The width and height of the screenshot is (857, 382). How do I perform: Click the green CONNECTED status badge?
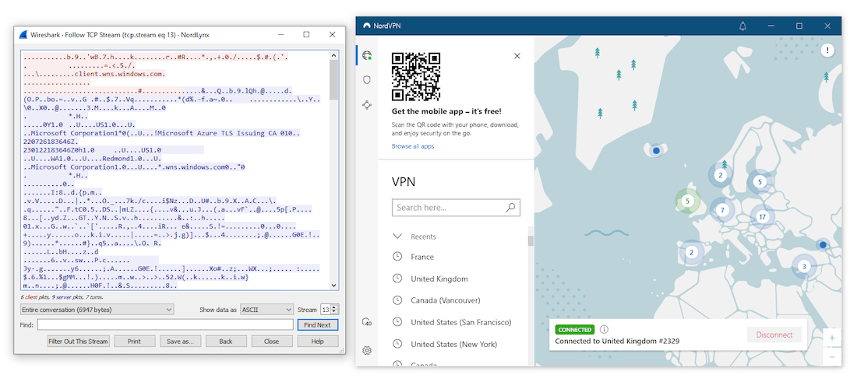point(575,330)
